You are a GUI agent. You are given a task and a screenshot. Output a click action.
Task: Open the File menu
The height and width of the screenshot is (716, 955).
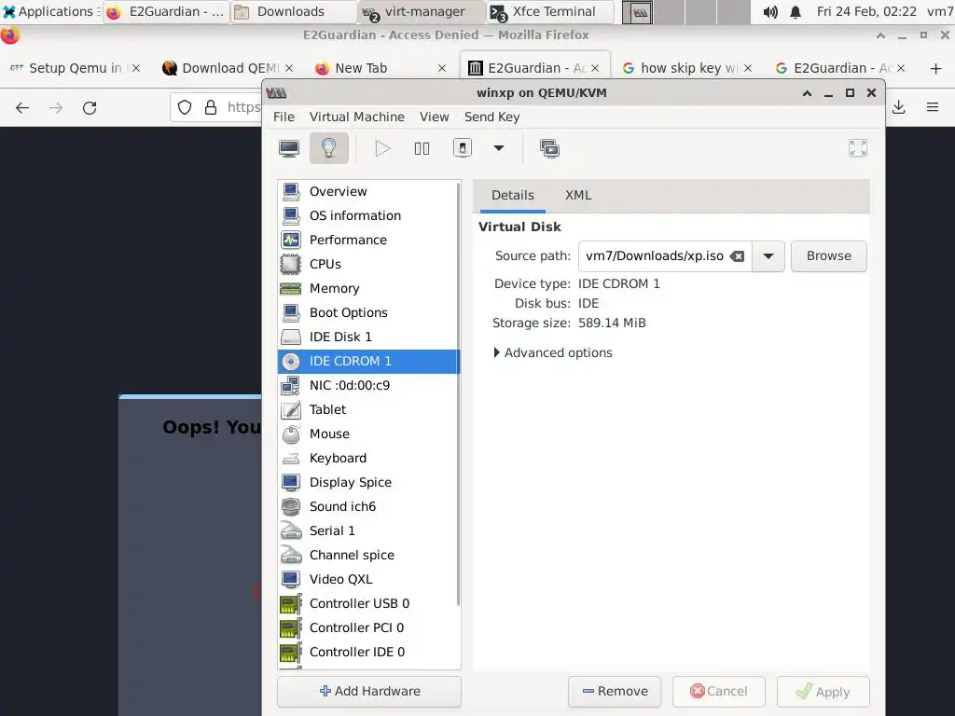284,117
